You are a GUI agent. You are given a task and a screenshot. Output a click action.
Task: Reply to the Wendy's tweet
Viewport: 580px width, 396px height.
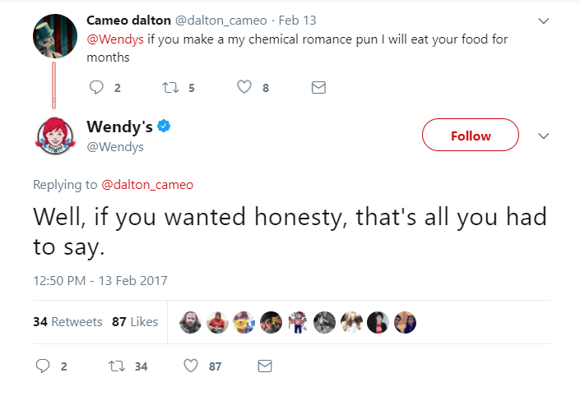pos(42,366)
